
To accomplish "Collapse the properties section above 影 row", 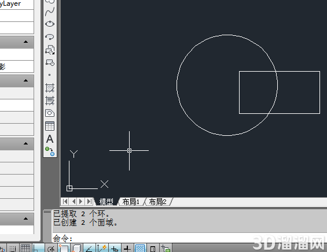I will tap(25, 42).
